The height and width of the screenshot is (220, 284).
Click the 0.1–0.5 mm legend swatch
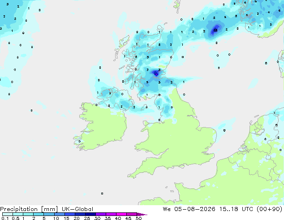(x=8, y=214)
